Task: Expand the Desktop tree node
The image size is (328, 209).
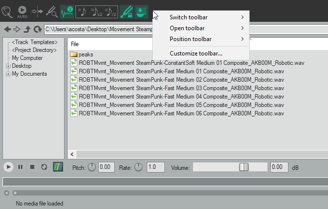Action: pos(8,66)
